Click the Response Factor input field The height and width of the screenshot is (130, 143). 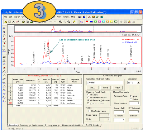pyautogui.click(x=134, y=103)
